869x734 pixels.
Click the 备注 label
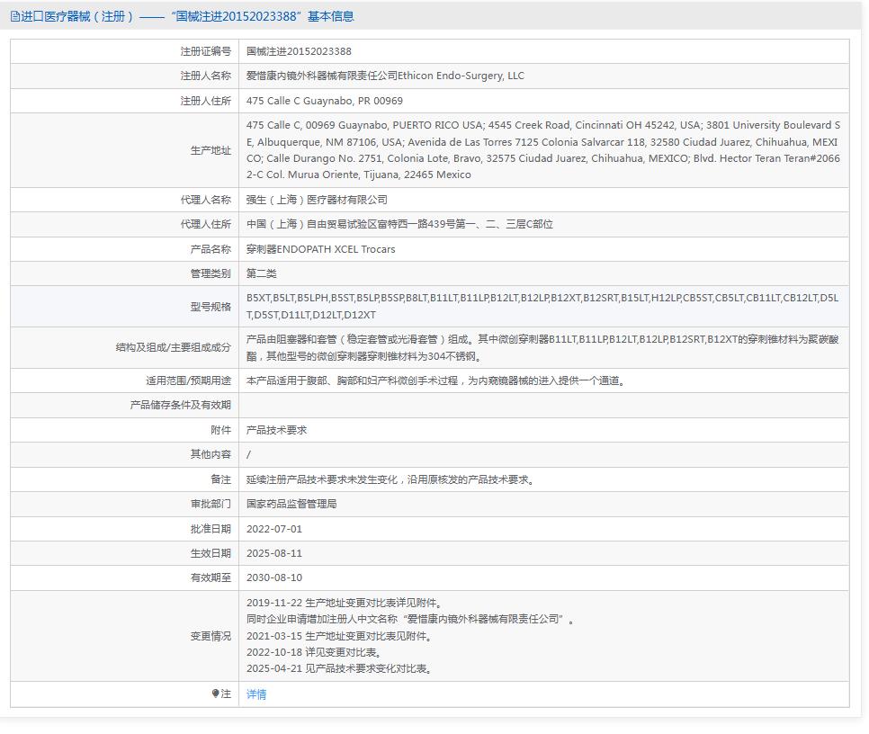point(220,479)
